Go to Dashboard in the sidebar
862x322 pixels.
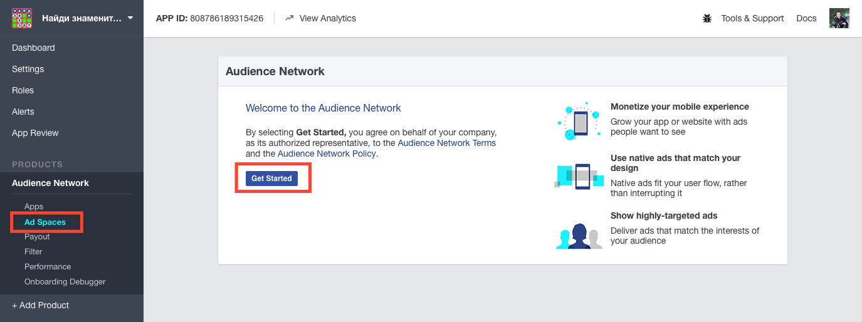(33, 48)
